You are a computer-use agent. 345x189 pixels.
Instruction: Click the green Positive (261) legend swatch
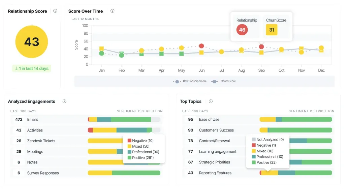129,158
